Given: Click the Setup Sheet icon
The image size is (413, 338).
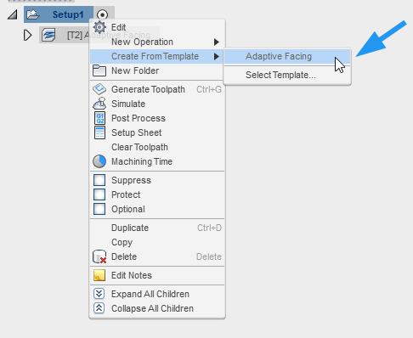Looking at the screenshot, I should [99, 132].
